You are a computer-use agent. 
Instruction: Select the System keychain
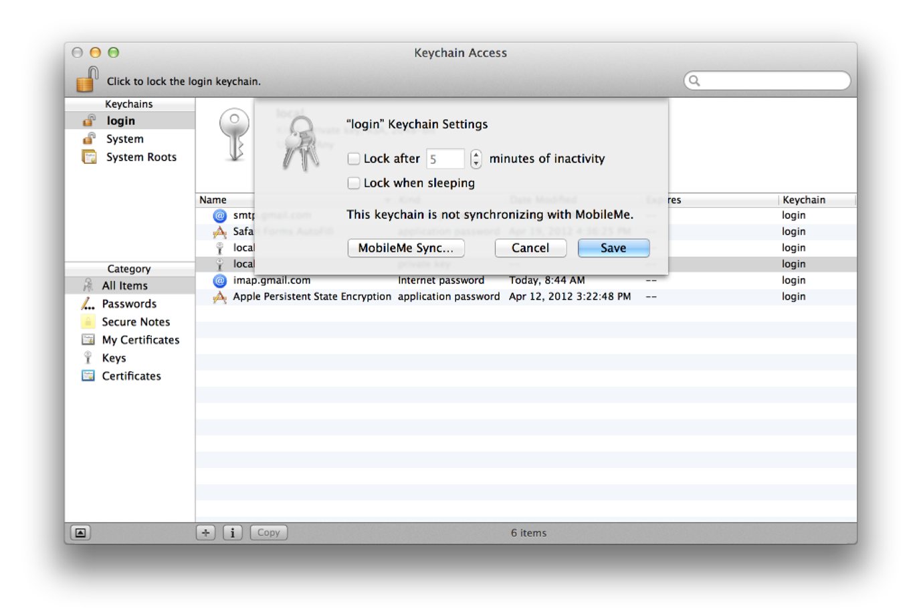(x=124, y=138)
